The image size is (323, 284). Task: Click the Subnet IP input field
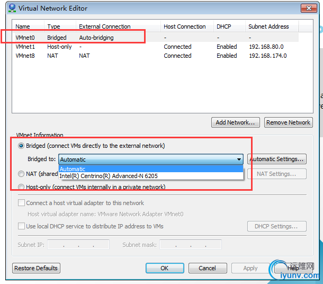click(78, 245)
